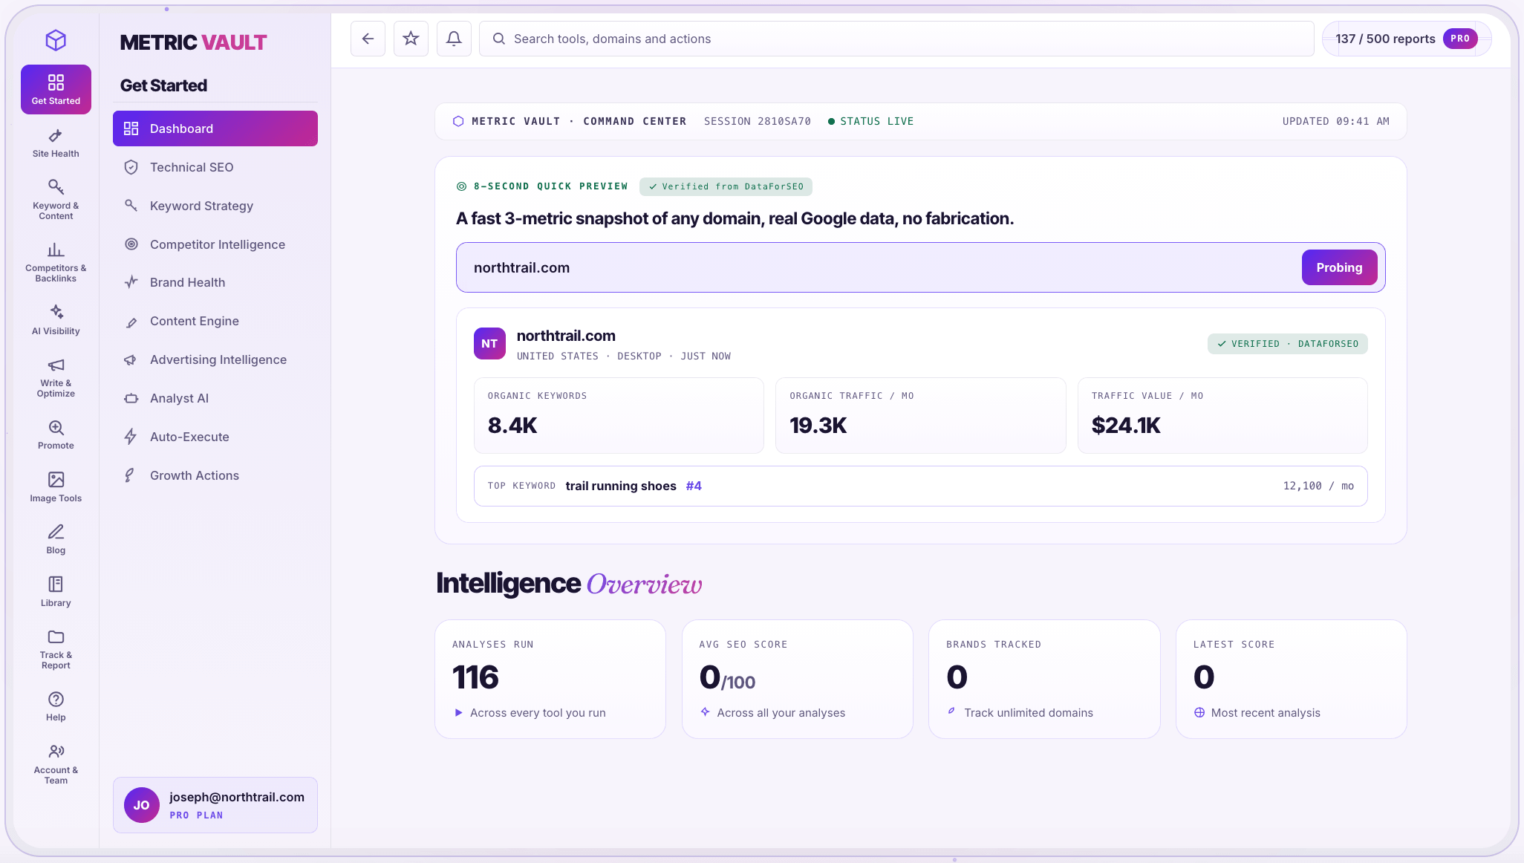Select Technical SEO menu item

pyautogui.click(x=215, y=167)
